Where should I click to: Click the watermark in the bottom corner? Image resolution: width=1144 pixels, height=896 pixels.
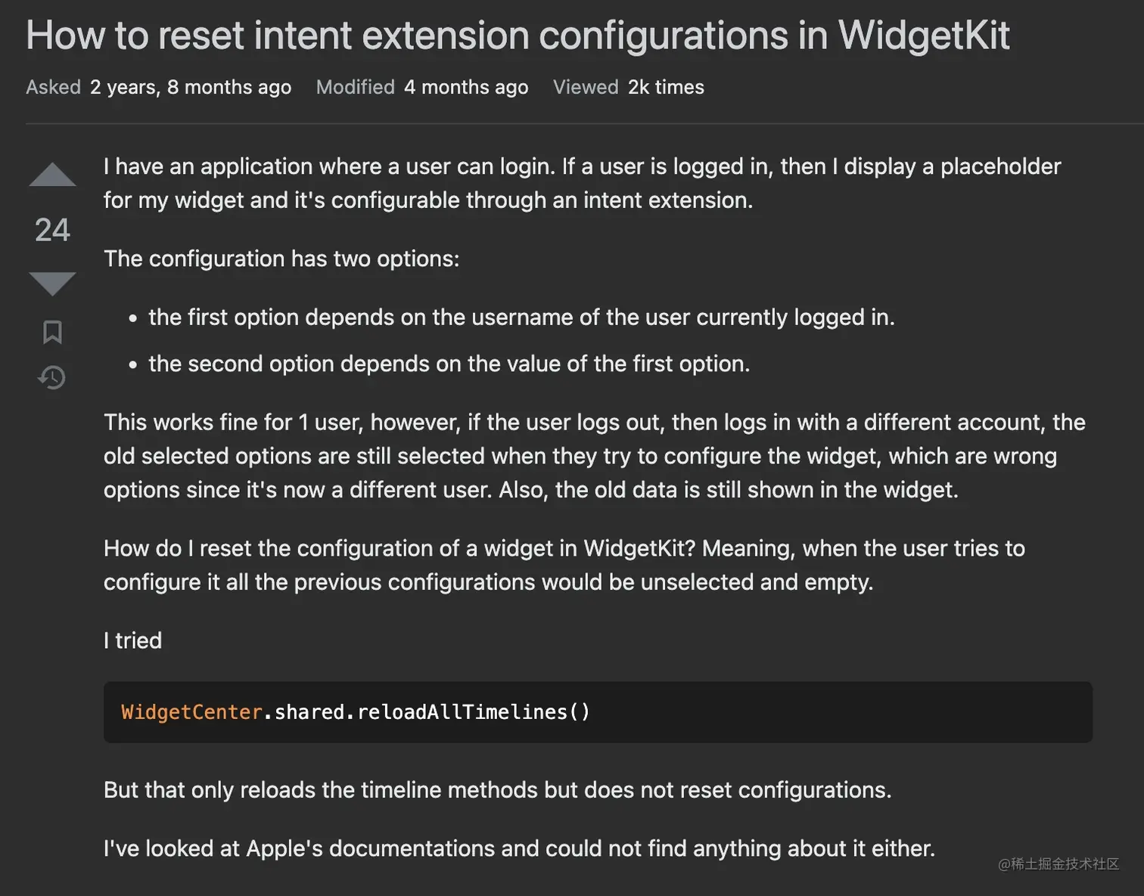pyautogui.click(x=1059, y=864)
